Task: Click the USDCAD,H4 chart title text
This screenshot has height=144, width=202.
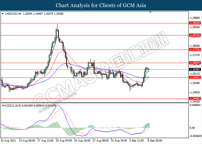Action: pos(13,14)
